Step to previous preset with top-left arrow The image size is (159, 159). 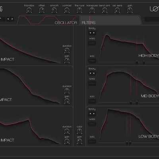pos(8,19)
